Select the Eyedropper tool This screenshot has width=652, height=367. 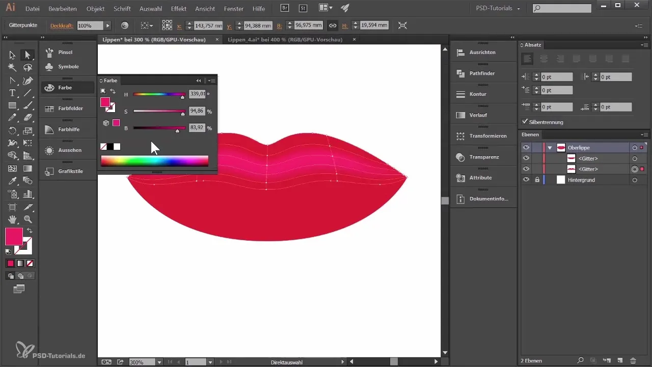(12, 181)
